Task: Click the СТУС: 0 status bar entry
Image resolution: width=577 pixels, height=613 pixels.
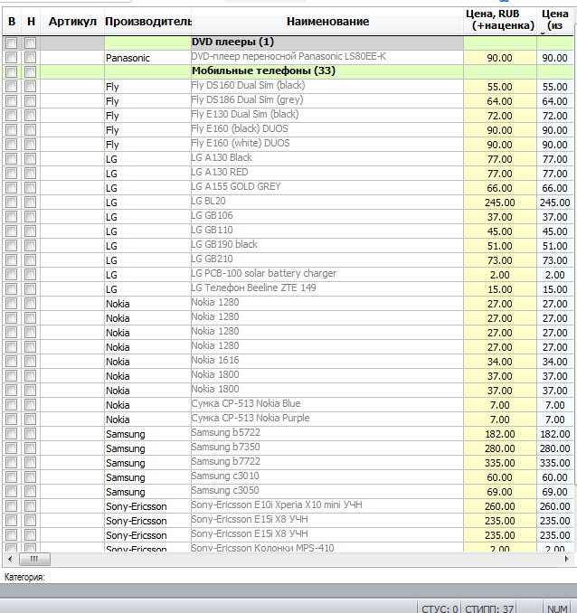Action: click(x=440, y=608)
